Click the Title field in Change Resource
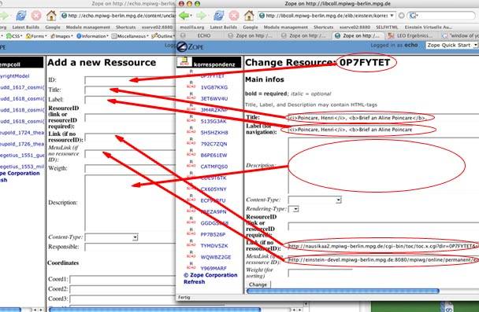 coord(383,118)
